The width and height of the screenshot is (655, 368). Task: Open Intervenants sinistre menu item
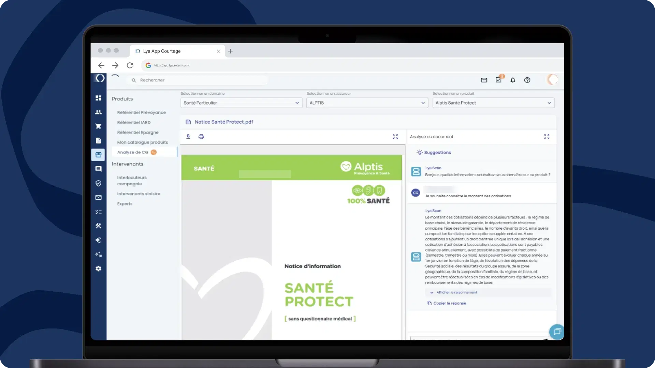[x=139, y=194]
